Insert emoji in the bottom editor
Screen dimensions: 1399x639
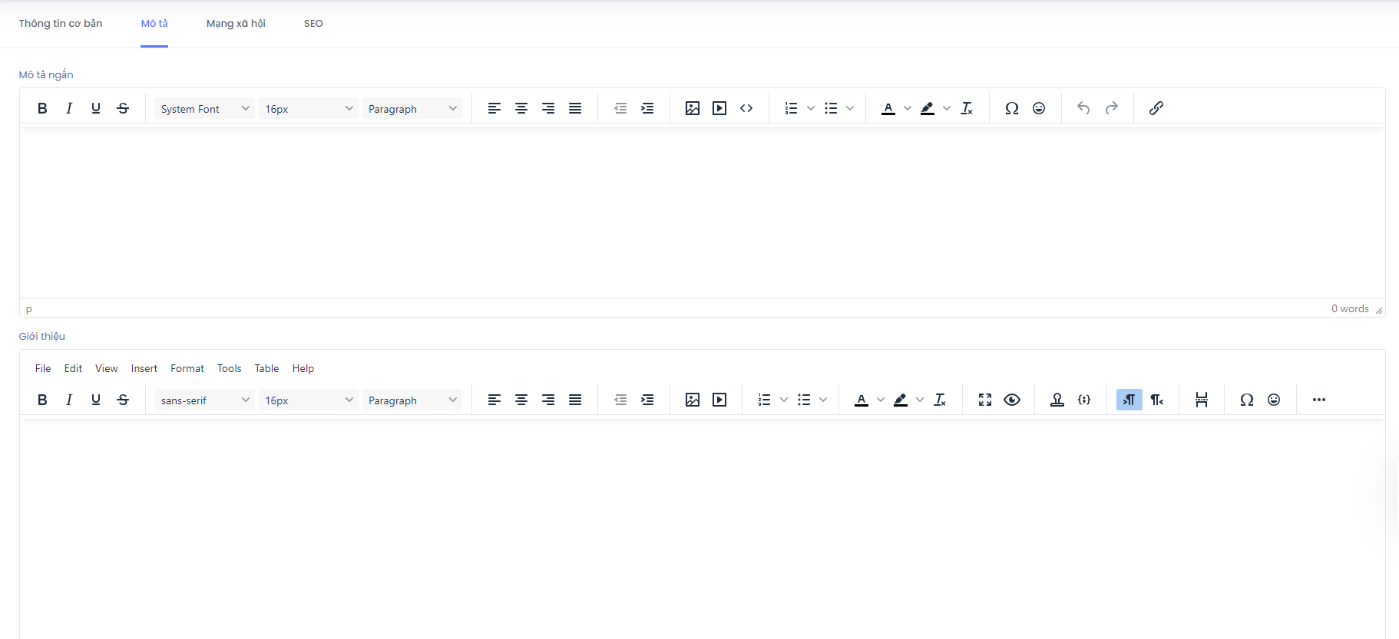(x=1274, y=400)
